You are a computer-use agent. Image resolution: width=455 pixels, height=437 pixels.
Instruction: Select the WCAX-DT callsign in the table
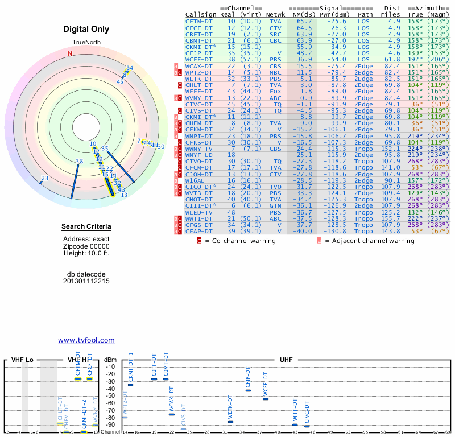pyautogui.click(x=198, y=66)
